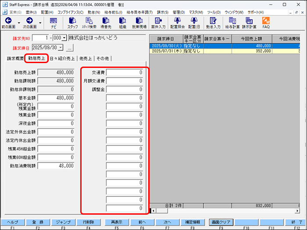
Task: Open the 配置(H) menu
Action: pyautogui.click(x=47, y=12)
